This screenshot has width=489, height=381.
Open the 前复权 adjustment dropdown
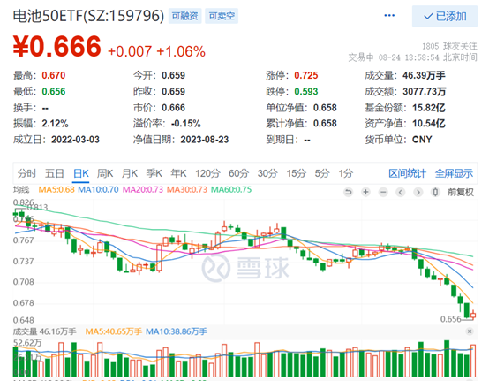(x=461, y=192)
